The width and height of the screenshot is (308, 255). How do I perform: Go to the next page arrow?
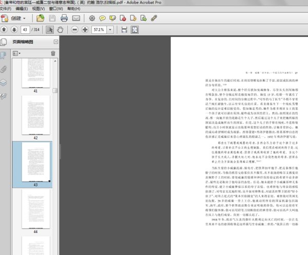(14, 30)
